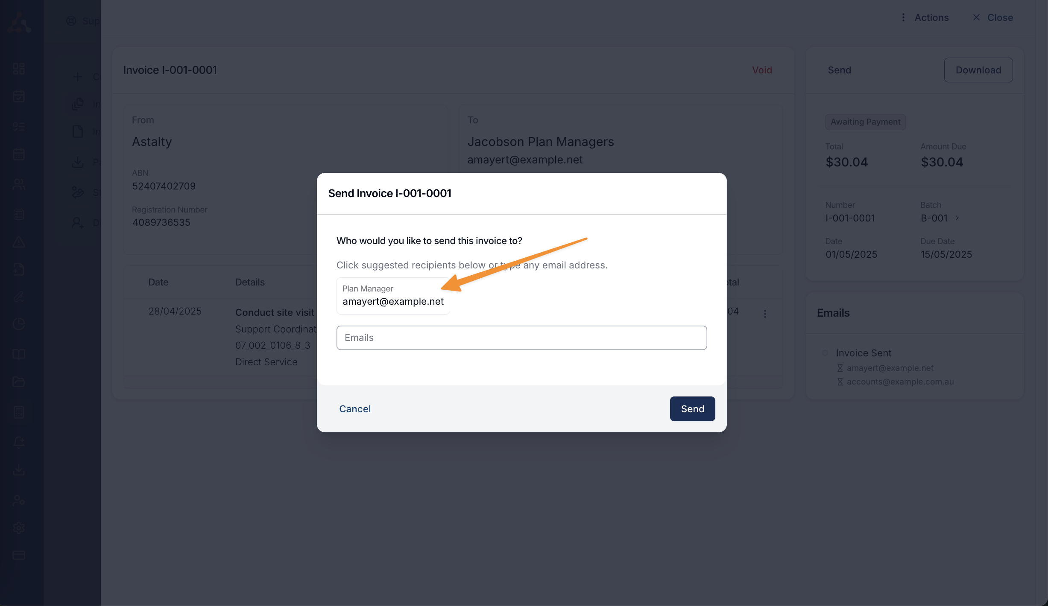The width and height of the screenshot is (1048, 606).
Task: Open the calculator icon in sidebar
Action: pyautogui.click(x=19, y=412)
